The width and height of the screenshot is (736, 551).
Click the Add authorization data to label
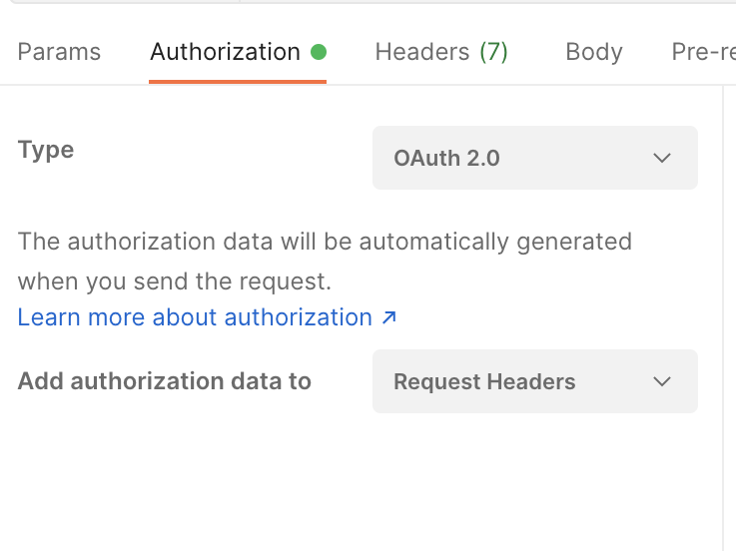pos(165,381)
